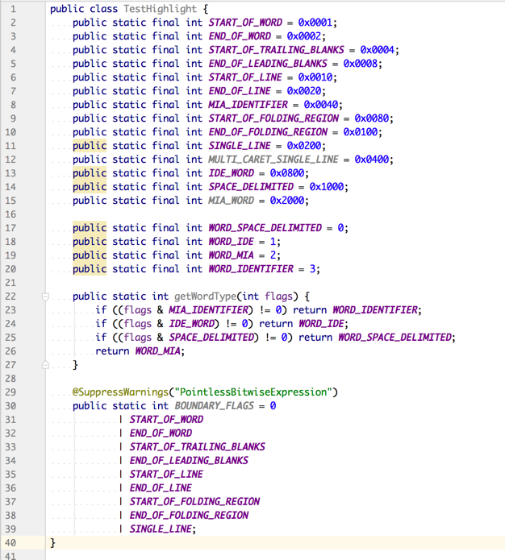Click the value 0x0004
Screen dimensions: 505x560
tap(378, 50)
